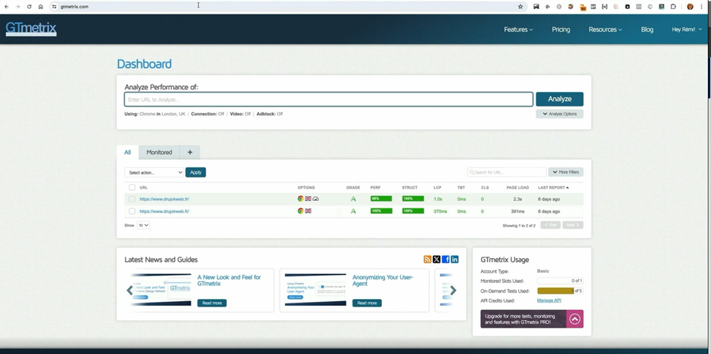The height and width of the screenshot is (354, 711).
Task: Open site information icon beside gtmetrix.com
Action: (x=54, y=6)
